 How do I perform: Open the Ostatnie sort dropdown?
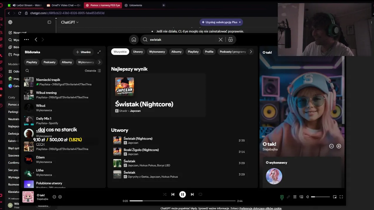point(93,71)
